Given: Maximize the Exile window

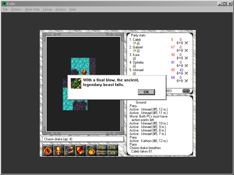Looking at the screenshot, I should point(224,4).
